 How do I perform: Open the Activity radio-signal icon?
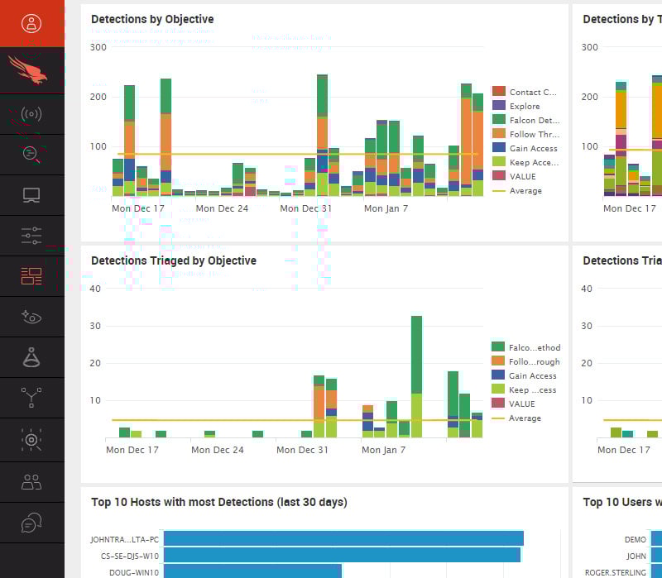(31, 114)
